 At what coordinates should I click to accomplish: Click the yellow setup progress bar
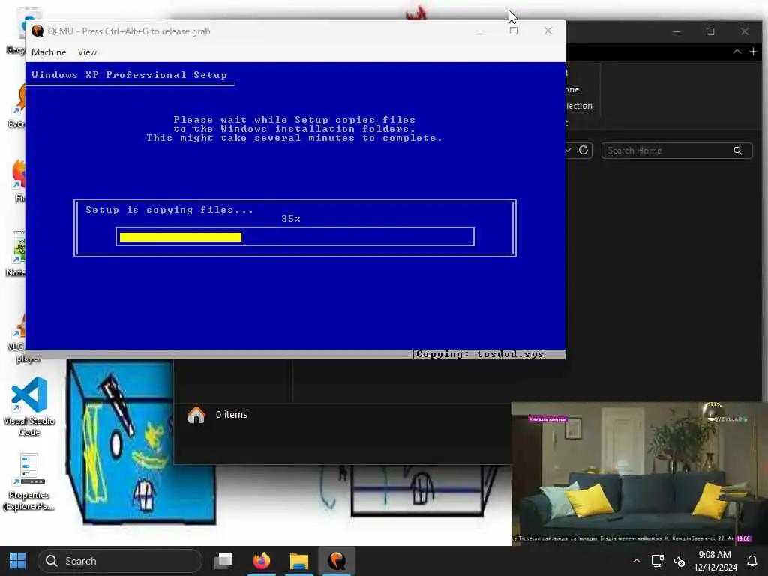coord(180,237)
